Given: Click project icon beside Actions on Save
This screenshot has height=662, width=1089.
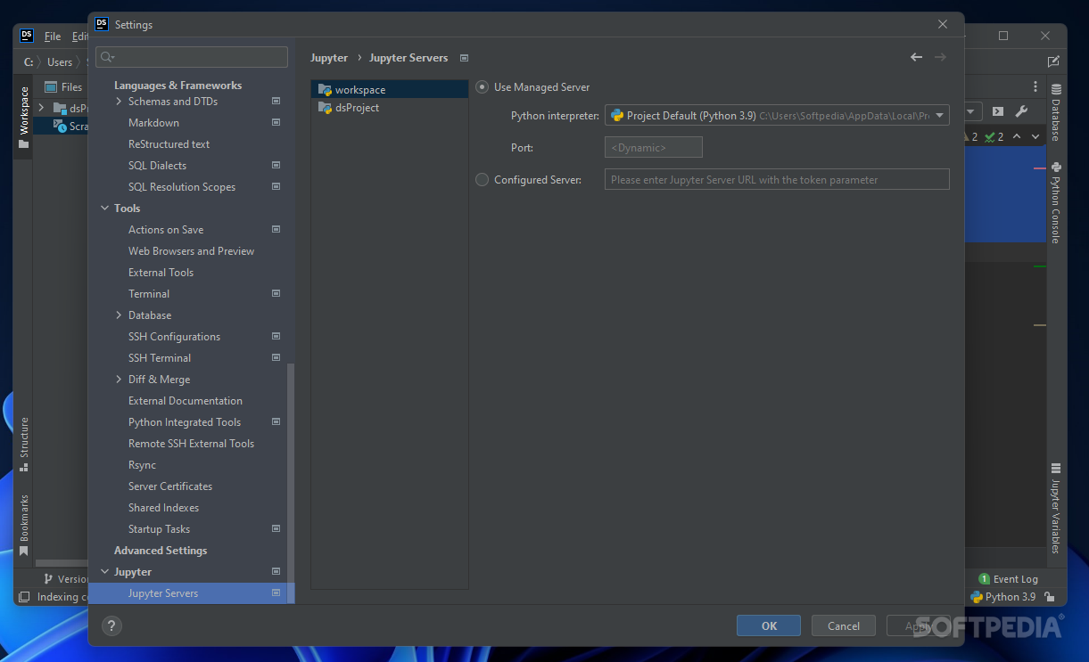Looking at the screenshot, I should 276,230.
